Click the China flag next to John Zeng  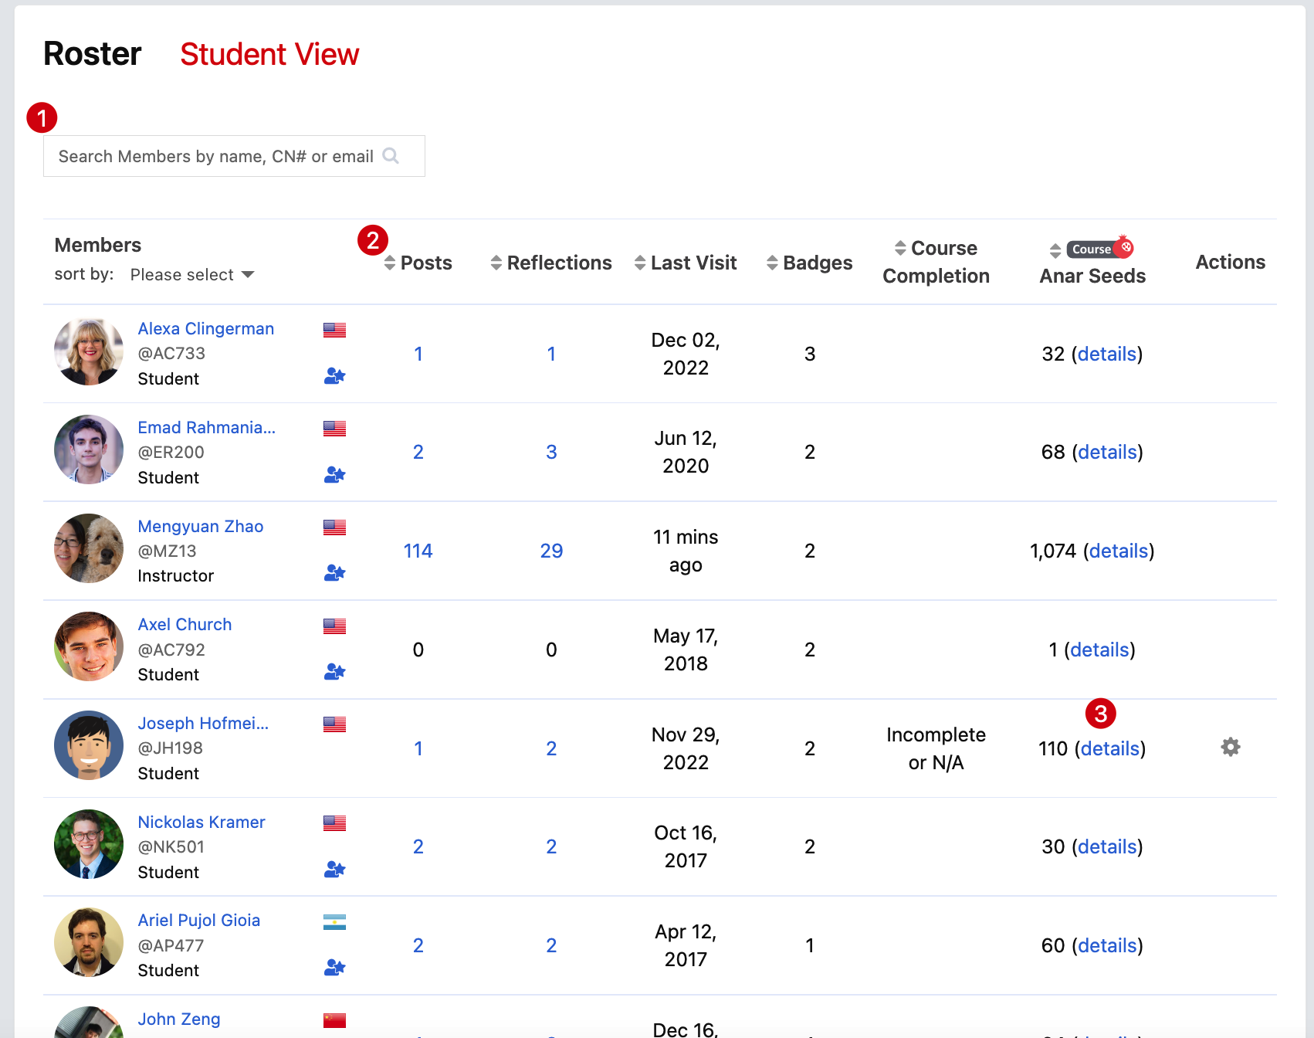[334, 1020]
